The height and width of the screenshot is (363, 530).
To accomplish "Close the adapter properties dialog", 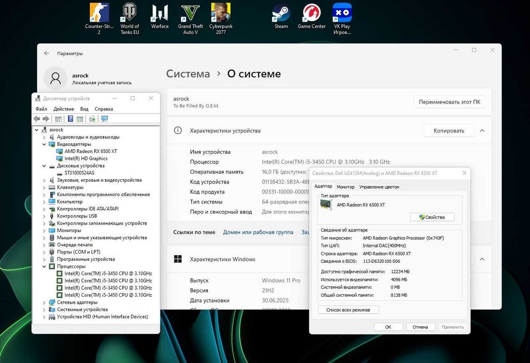I will (x=464, y=173).
